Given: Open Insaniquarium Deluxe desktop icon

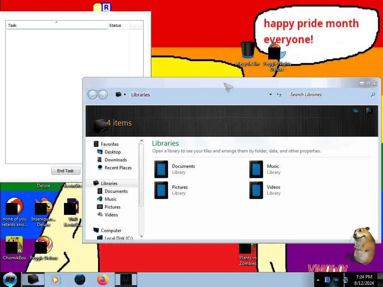Looking at the screenshot, I should (43, 212).
